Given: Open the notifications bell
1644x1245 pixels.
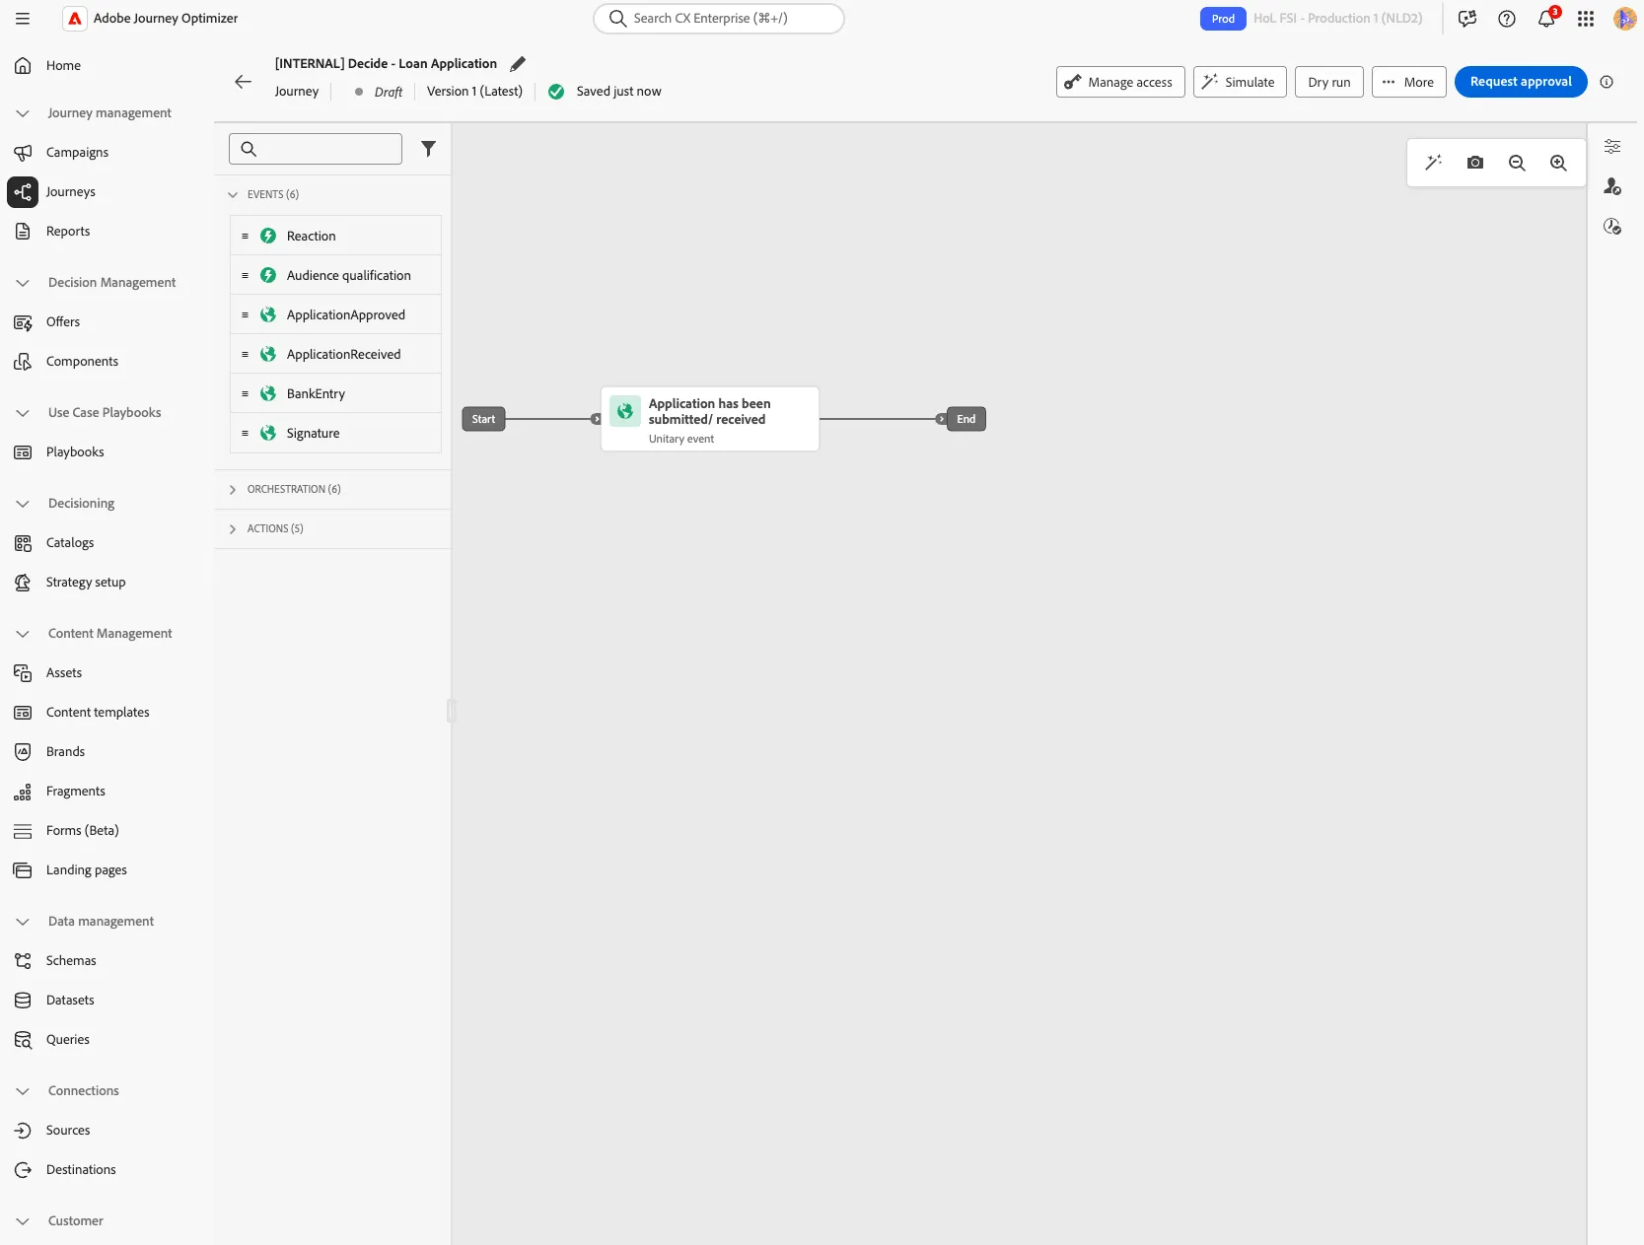Looking at the screenshot, I should [x=1546, y=19].
